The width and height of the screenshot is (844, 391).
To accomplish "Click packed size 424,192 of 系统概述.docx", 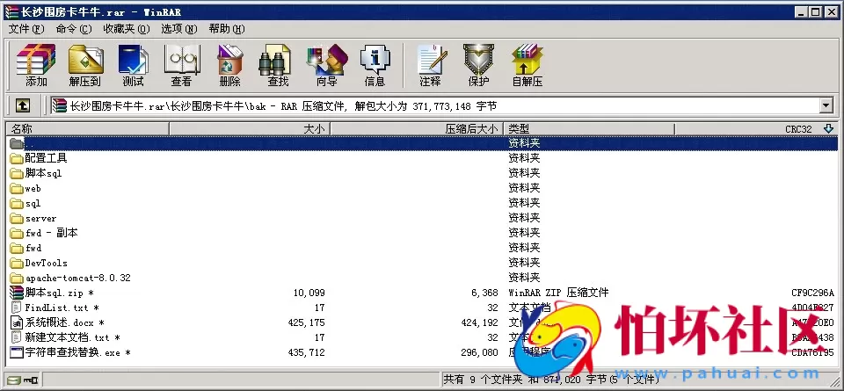I will pyautogui.click(x=479, y=322).
